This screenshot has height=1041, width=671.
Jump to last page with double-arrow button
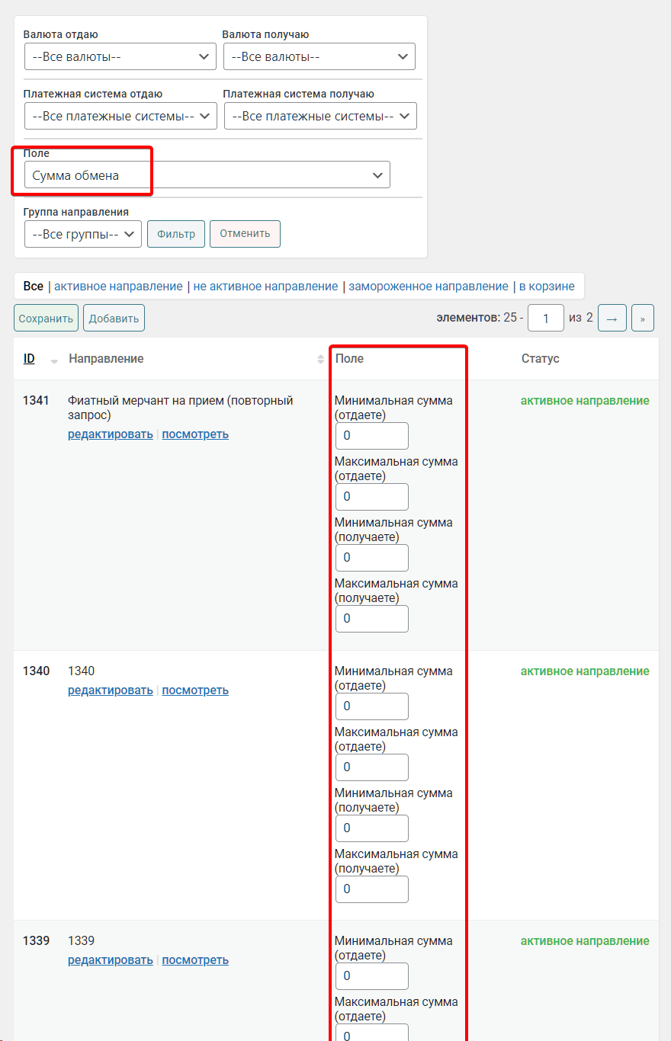642,318
